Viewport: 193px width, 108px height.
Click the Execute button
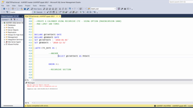38,12
